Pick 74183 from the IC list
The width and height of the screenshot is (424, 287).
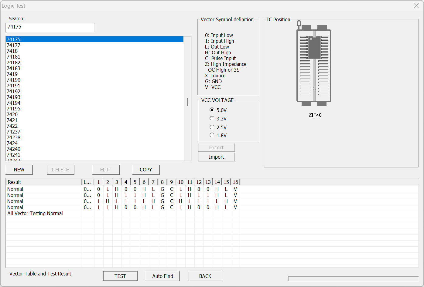click(x=95, y=68)
